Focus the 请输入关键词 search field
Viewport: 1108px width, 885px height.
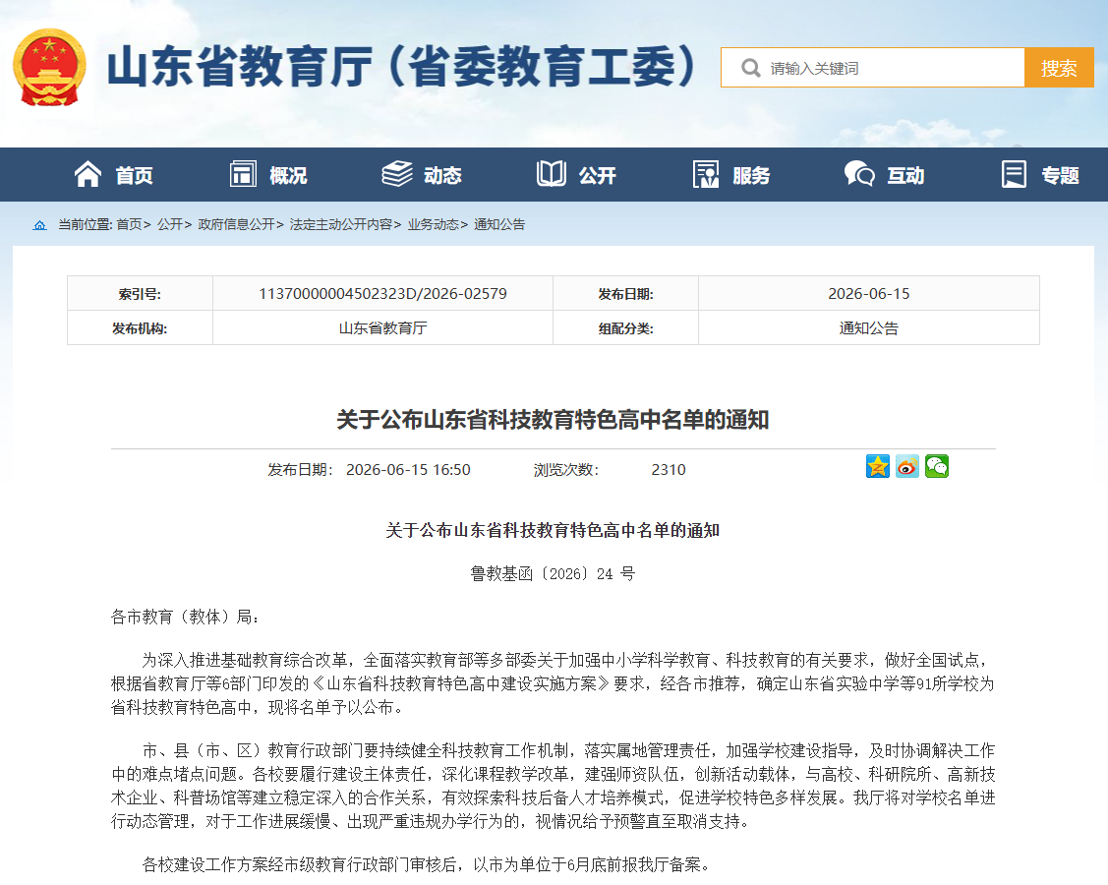point(873,68)
